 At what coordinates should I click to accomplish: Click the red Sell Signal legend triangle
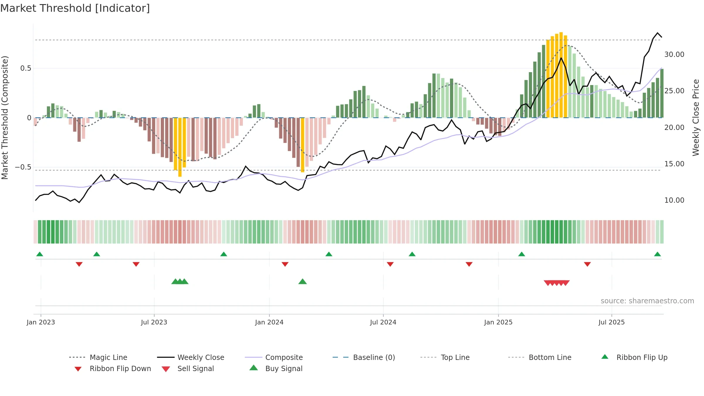coord(166,369)
